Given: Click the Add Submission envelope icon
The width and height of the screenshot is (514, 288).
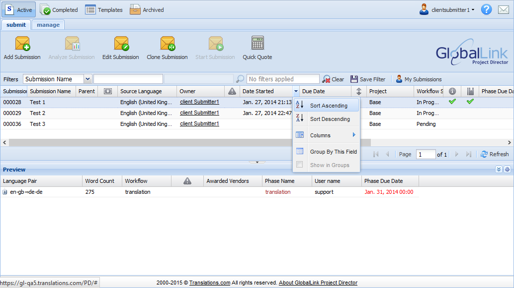Looking at the screenshot, I should (x=22, y=44).
